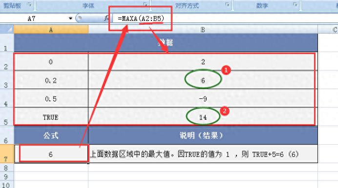The height and width of the screenshot is (188, 338).
Task: Select column B header
Action: click(x=203, y=29)
